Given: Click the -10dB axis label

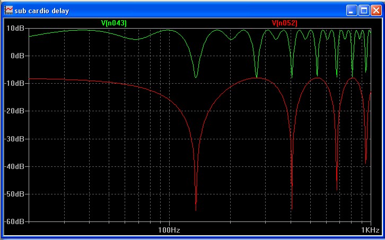Looking at the screenshot, I should pyautogui.click(x=14, y=83).
